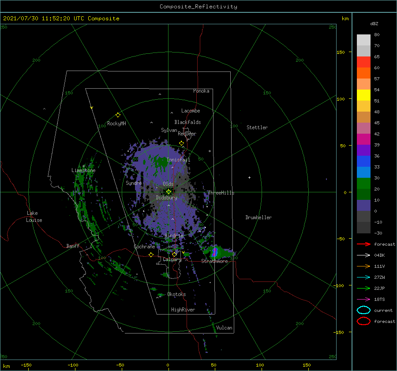
Task: Click the orange 111V arrow in legend
Action: (x=363, y=266)
